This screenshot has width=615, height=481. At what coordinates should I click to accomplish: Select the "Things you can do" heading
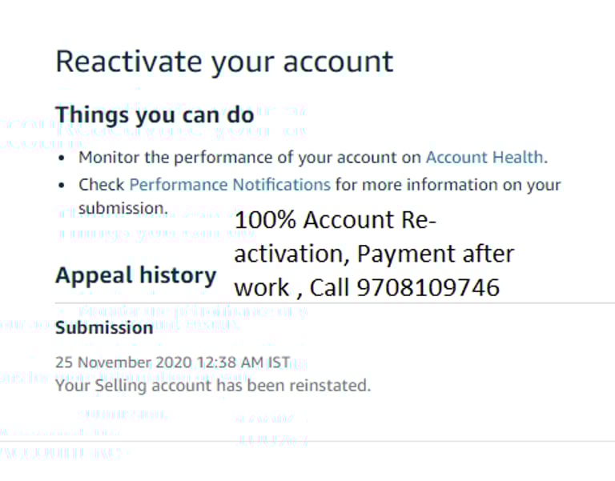click(155, 114)
